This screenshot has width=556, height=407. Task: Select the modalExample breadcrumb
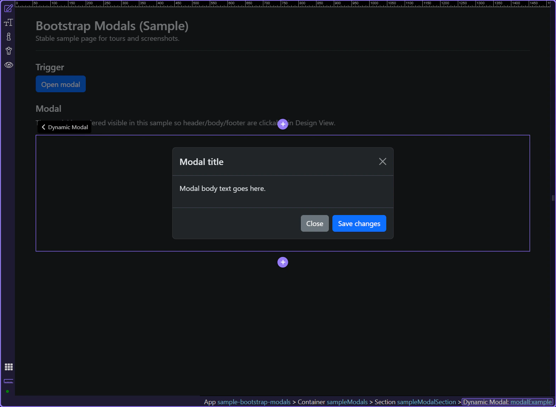(x=531, y=402)
